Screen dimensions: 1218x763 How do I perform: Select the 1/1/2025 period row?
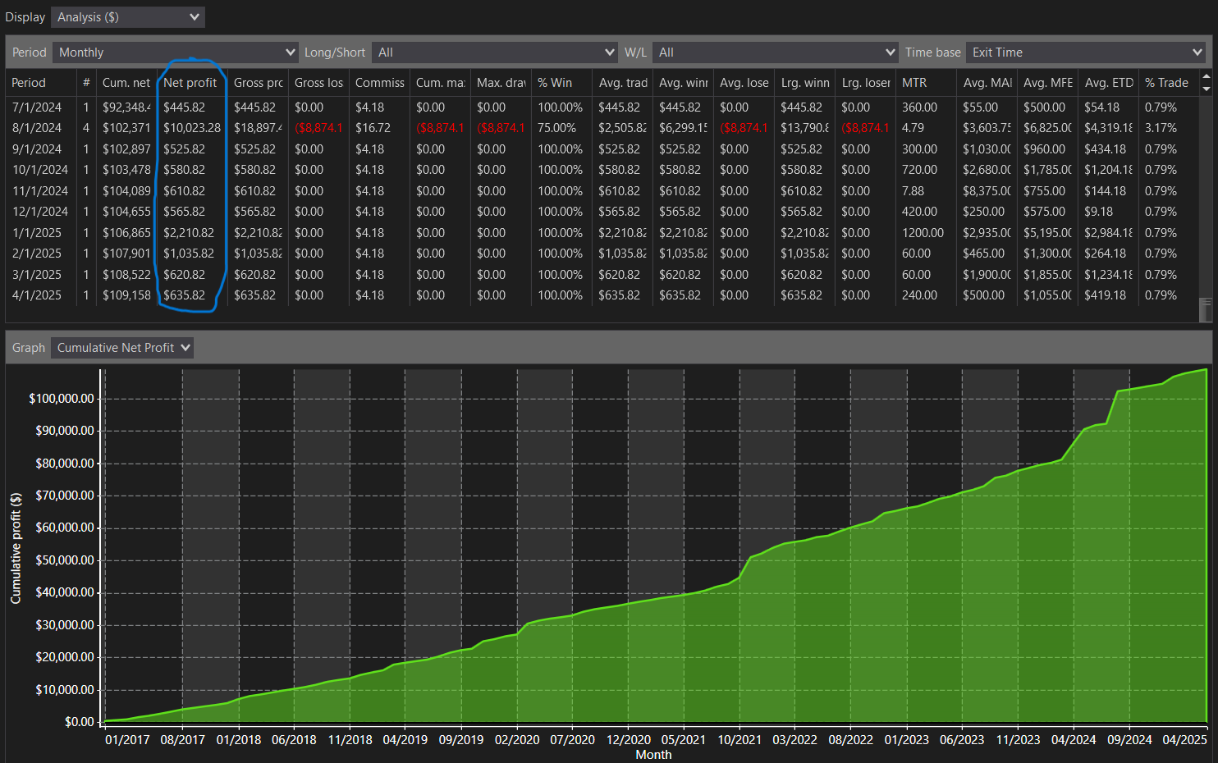point(602,233)
